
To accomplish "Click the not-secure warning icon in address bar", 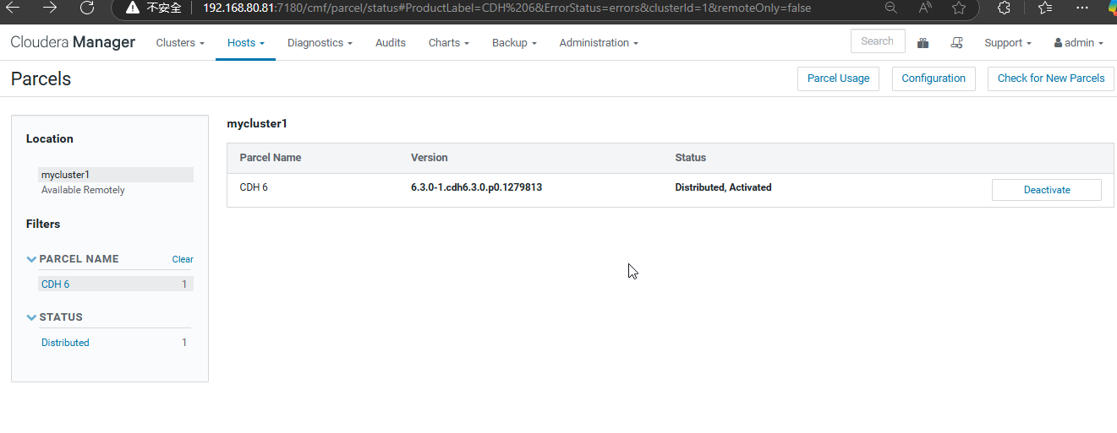I will click(133, 8).
